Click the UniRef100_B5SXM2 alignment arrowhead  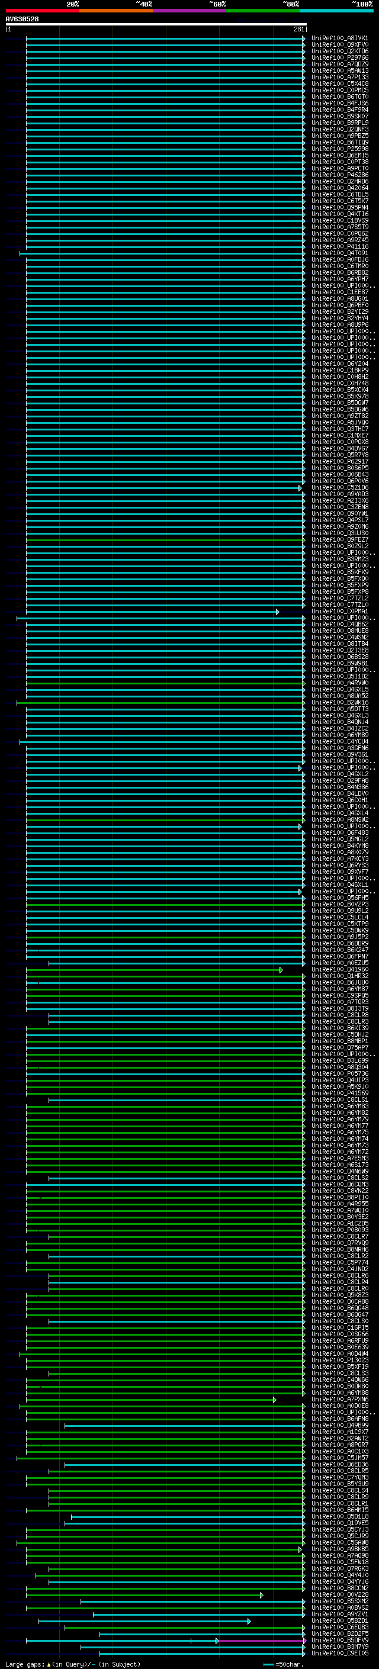pos(303,1602)
